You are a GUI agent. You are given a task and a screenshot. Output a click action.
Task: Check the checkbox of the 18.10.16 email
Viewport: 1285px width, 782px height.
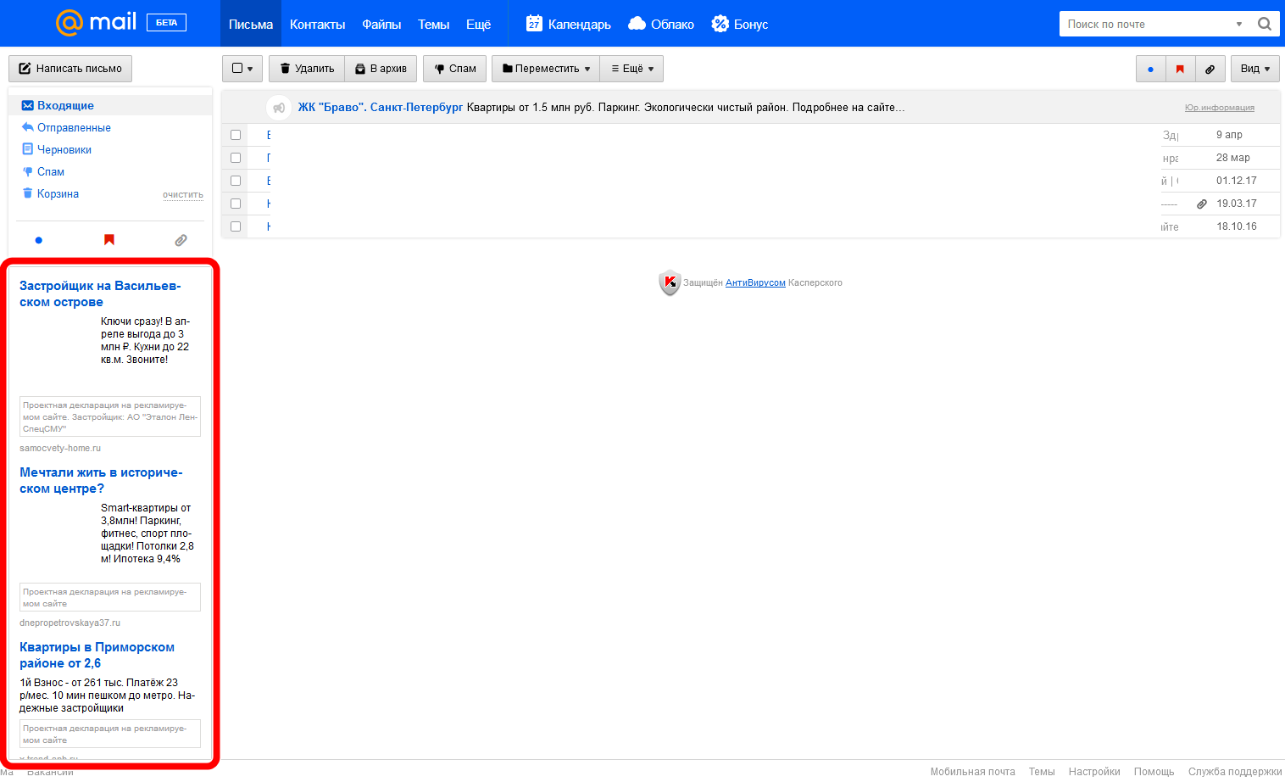[x=235, y=226]
